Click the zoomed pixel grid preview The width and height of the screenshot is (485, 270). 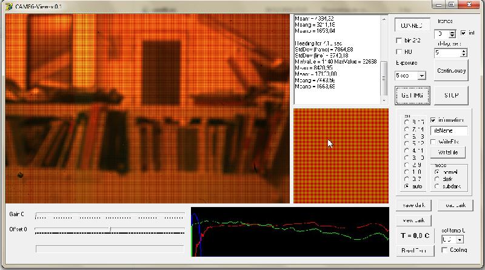click(341, 156)
